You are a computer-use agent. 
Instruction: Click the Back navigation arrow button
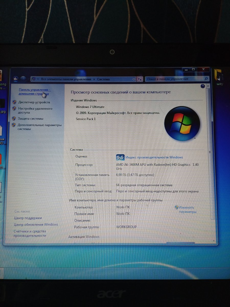tap(15, 79)
